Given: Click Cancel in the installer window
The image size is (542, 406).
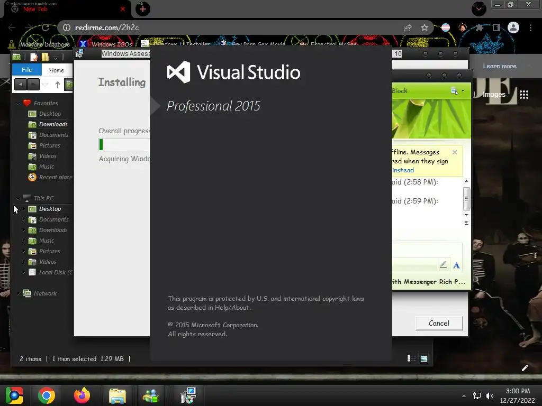Looking at the screenshot, I should 439,323.
